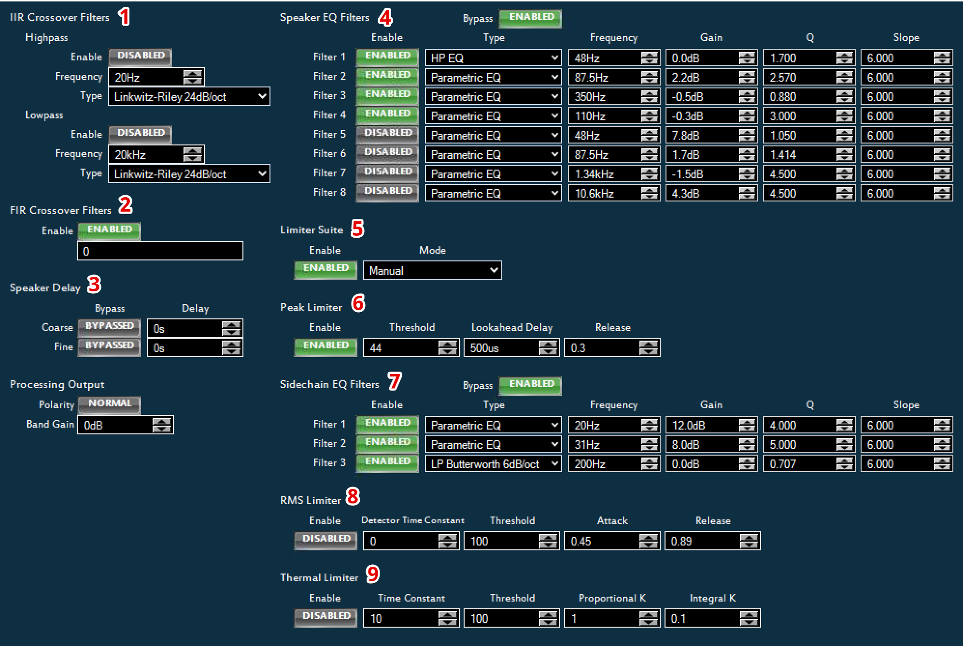This screenshot has width=963, height=646.
Task: Adjust Sidechain Filter 2 frequency stepper
Action: (650, 444)
